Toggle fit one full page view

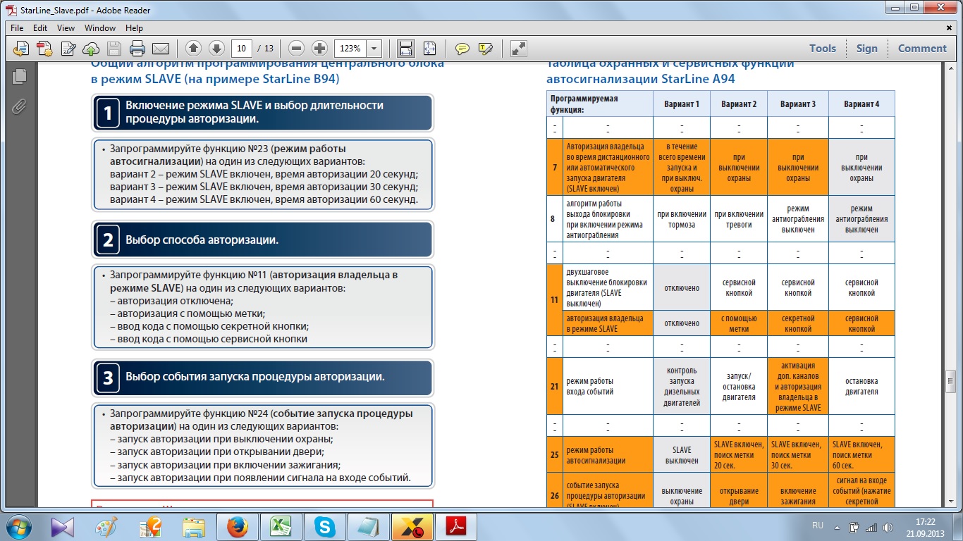point(429,49)
